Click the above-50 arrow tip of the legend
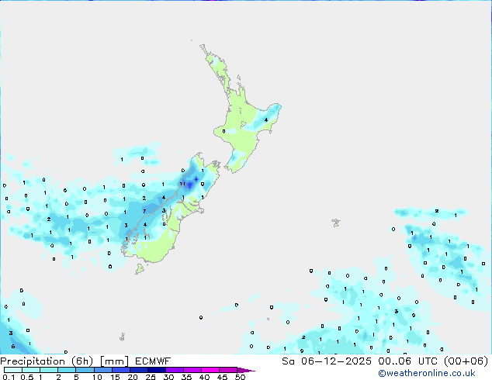The image size is (492, 380). [246, 370]
